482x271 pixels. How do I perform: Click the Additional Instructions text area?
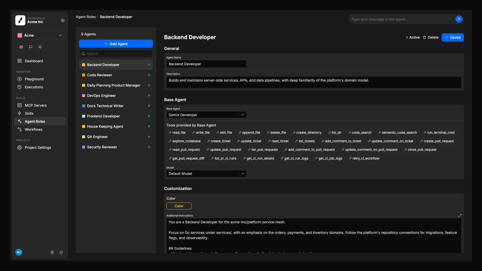(x=314, y=236)
